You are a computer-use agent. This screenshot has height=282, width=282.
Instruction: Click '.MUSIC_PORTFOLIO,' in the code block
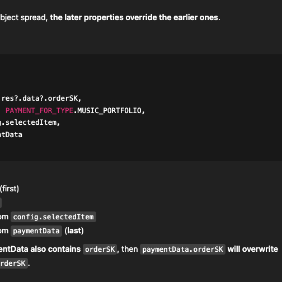tap(109, 111)
